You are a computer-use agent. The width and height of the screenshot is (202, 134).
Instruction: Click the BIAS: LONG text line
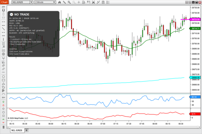tap(14, 23)
